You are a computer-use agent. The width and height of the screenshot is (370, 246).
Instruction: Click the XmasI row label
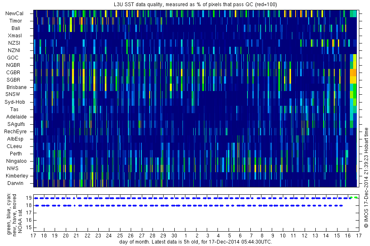tap(15, 36)
